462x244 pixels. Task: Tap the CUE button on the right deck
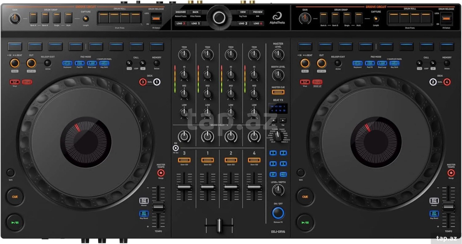pos(305,197)
